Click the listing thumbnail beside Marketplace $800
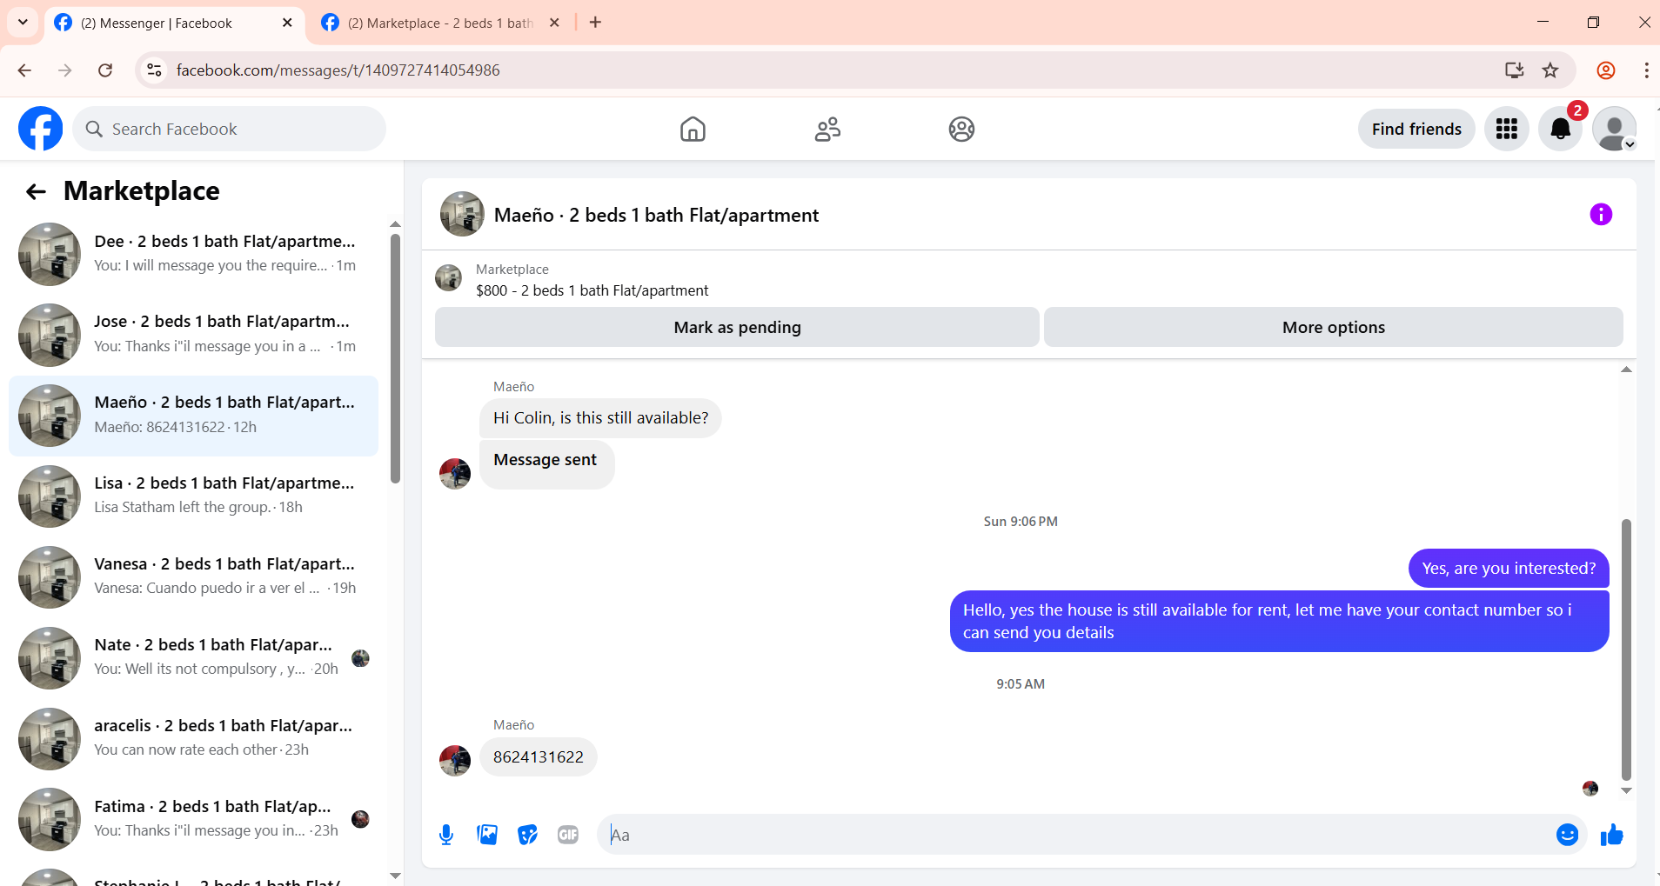The image size is (1660, 886). (x=448, y=278)
